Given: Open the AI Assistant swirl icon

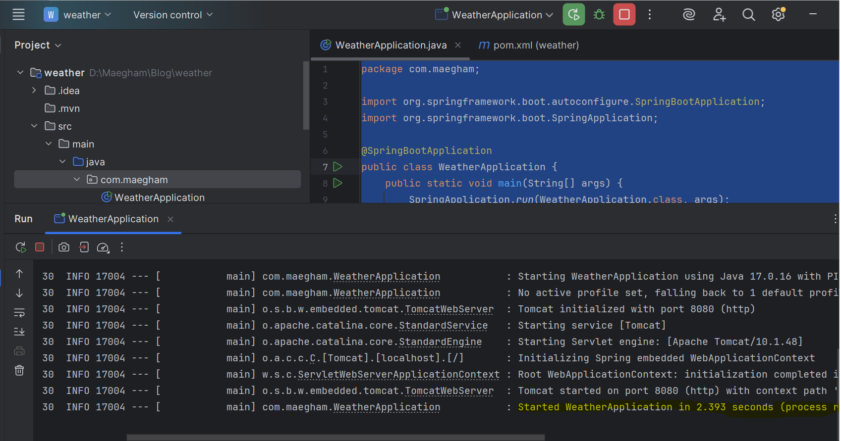Looking at the screenshot, I should tap(689, 15).
